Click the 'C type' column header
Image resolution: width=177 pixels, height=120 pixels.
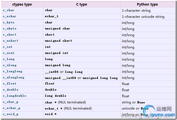[82, 5]
